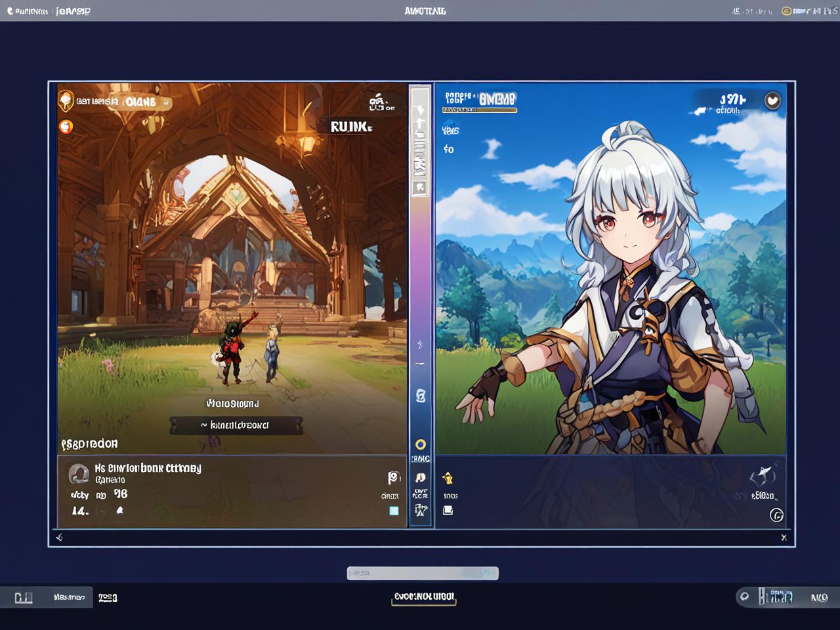This screenshot has height=630, width=840.
Task: Click the health bar under the character name
Action: click(480, 110)
